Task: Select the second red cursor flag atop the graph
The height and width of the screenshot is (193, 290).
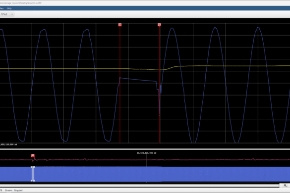Action: click(159, 25)
